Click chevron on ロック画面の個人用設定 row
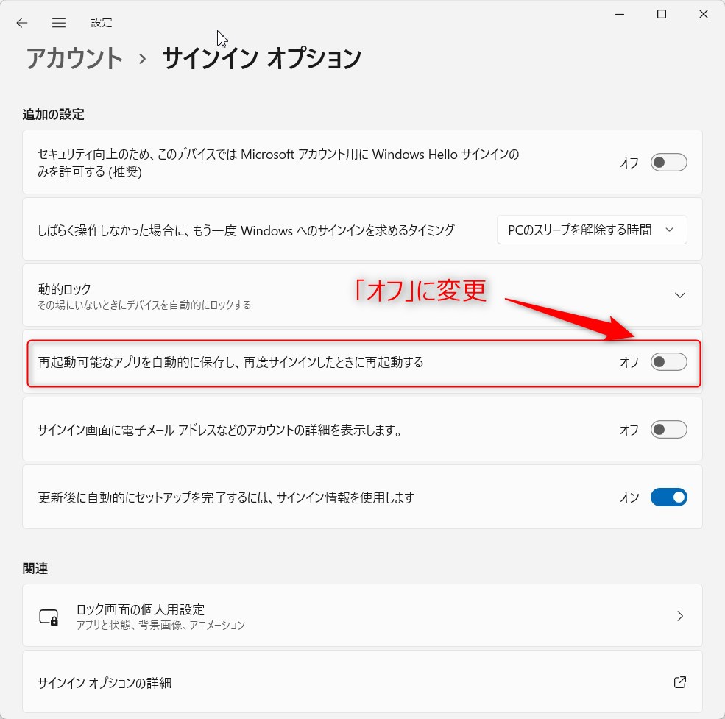Screen dimensions: 725x719 click(679, 615)
